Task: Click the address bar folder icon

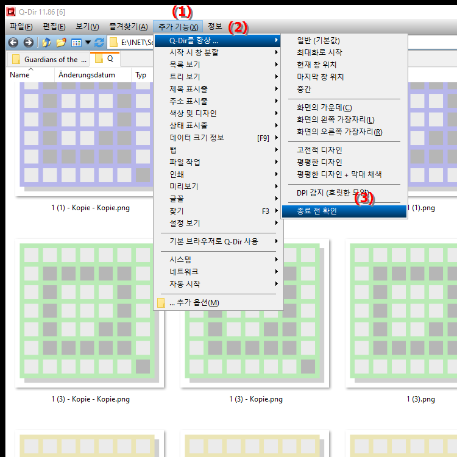Action: [113, 43]
